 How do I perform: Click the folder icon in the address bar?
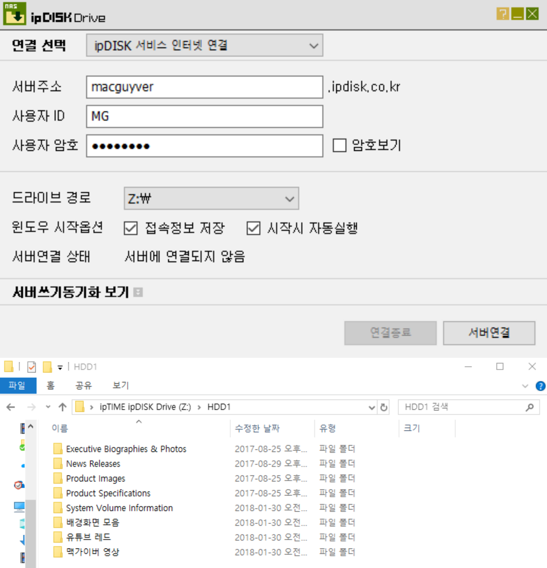pos(80,407)
